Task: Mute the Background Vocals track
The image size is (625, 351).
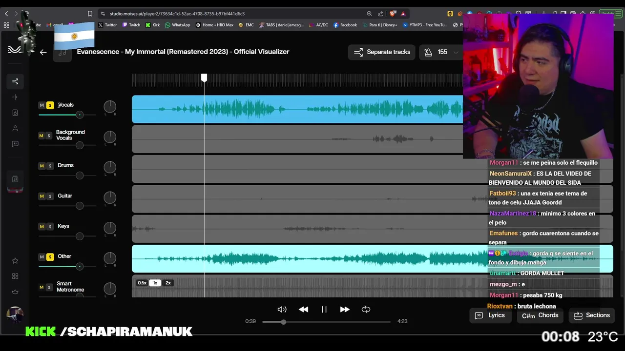Action: tap(42, 136)
